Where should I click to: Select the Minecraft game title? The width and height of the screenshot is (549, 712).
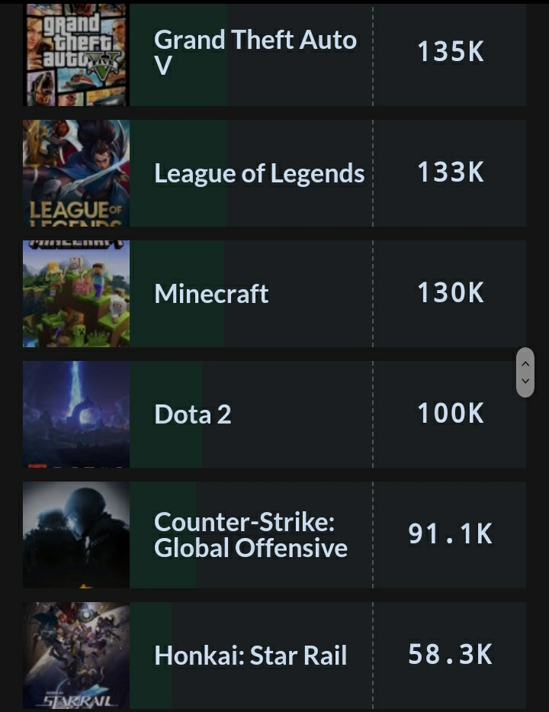click(211, 294)
